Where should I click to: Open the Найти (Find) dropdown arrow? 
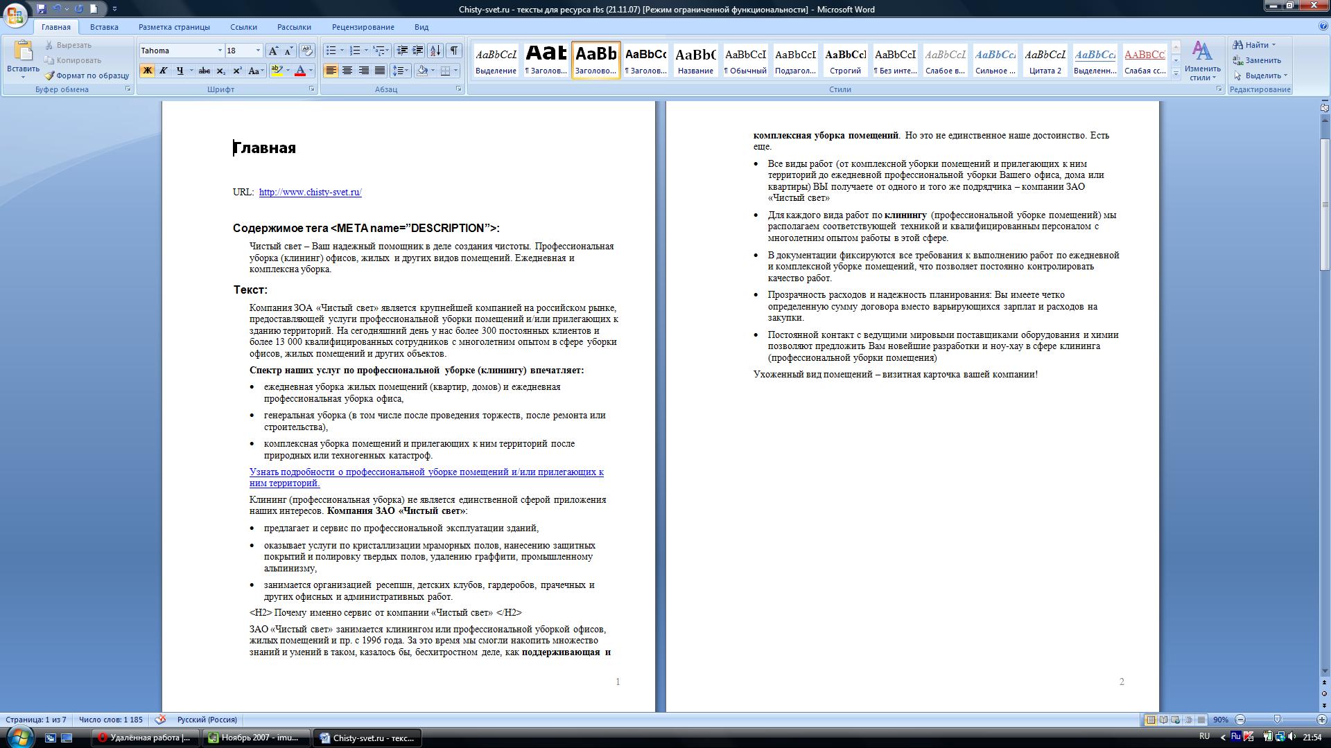[x=1273, y=45]
